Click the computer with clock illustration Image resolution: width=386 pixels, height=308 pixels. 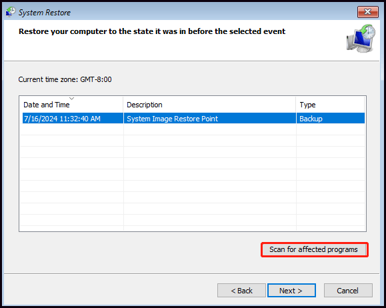[x=361, y=39]
